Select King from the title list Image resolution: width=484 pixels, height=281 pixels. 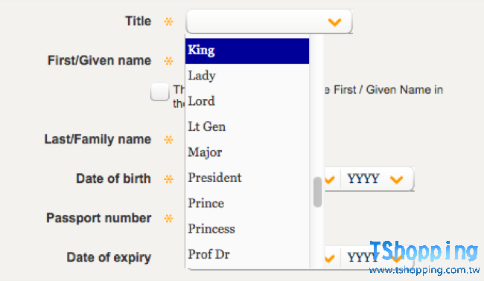tap(247, 51)
